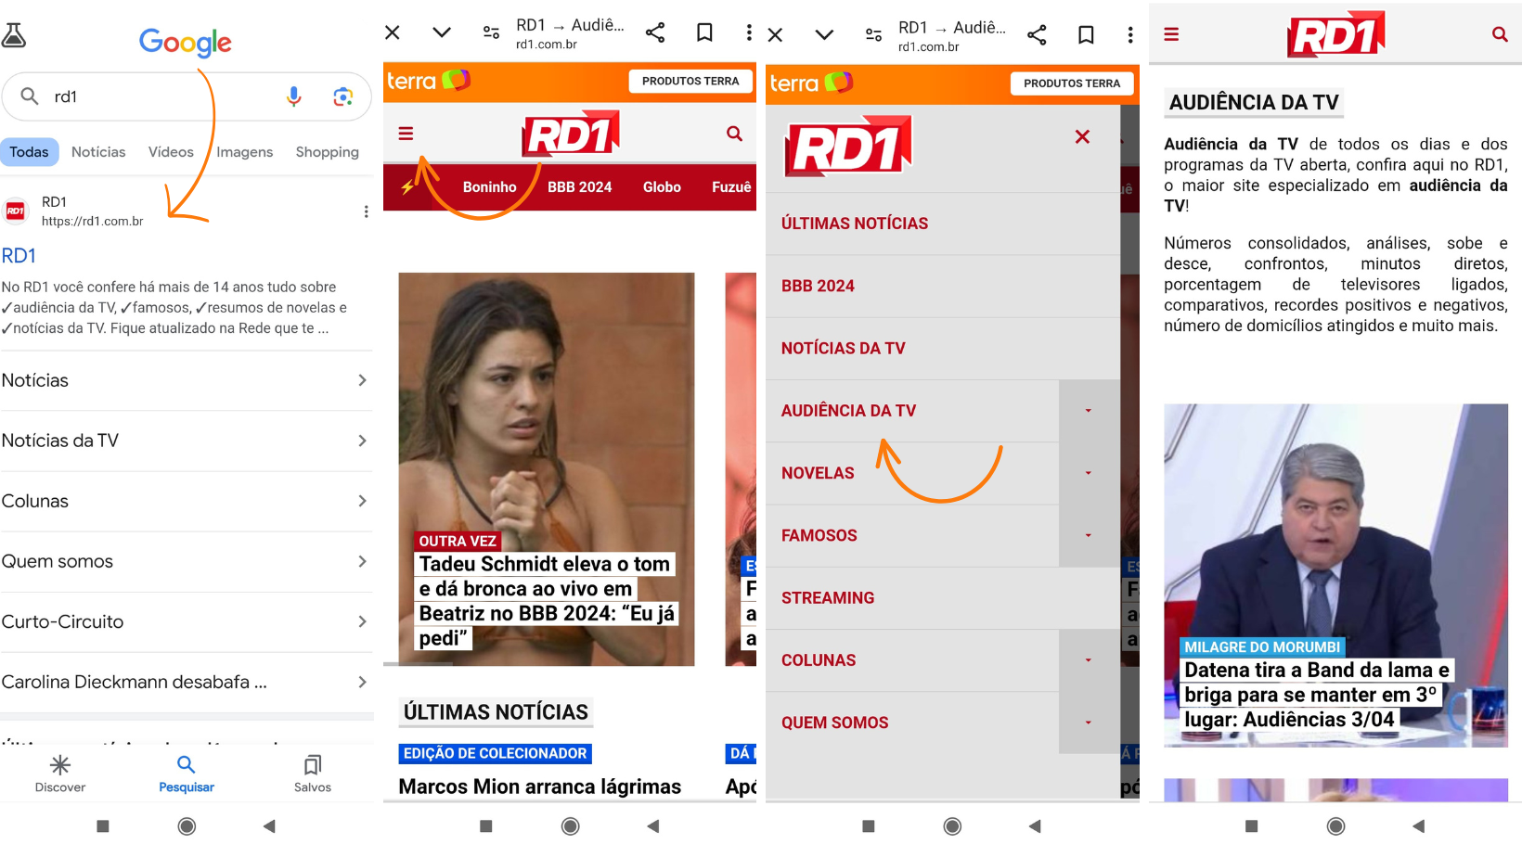Switch to Imagens filter tab
1522x857 pixels.
coord(245,152)
